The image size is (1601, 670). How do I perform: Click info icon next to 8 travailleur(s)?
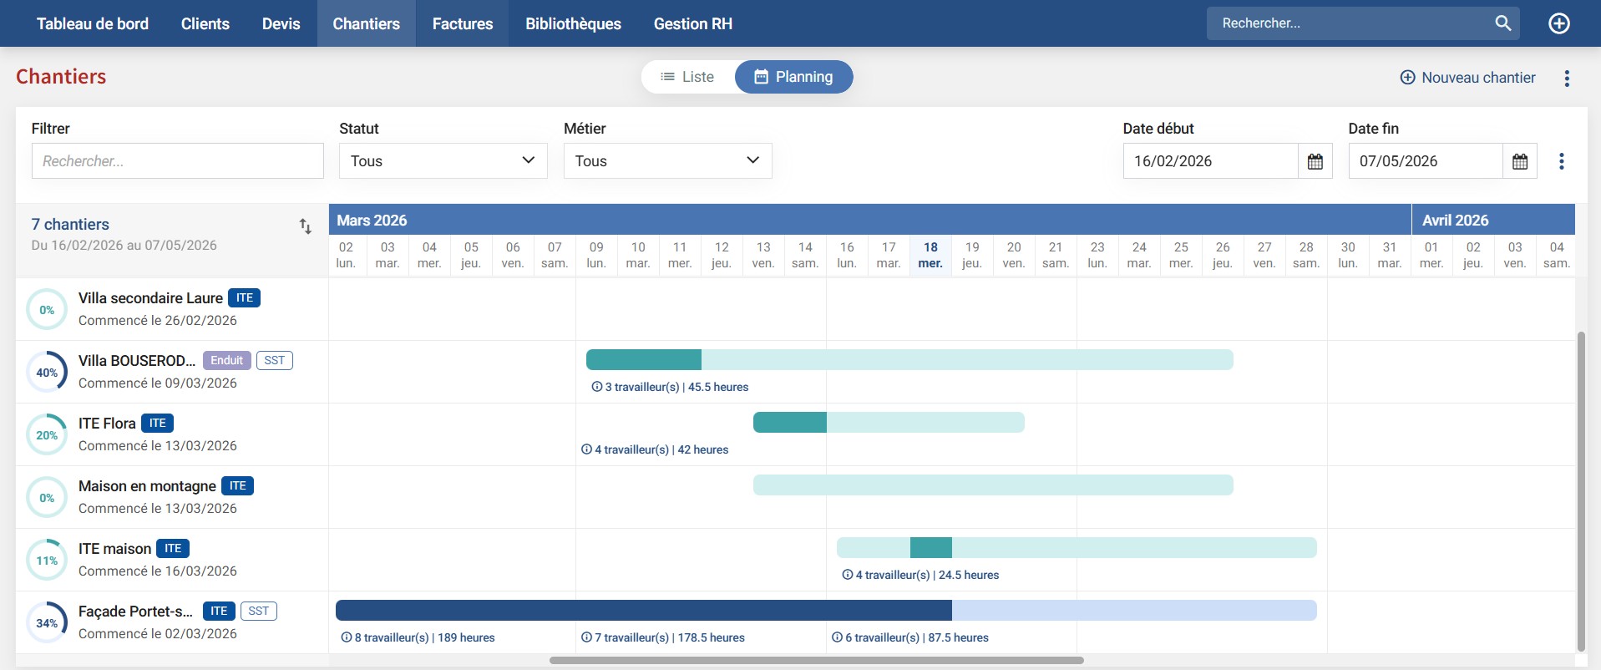[x=347, y=637]
